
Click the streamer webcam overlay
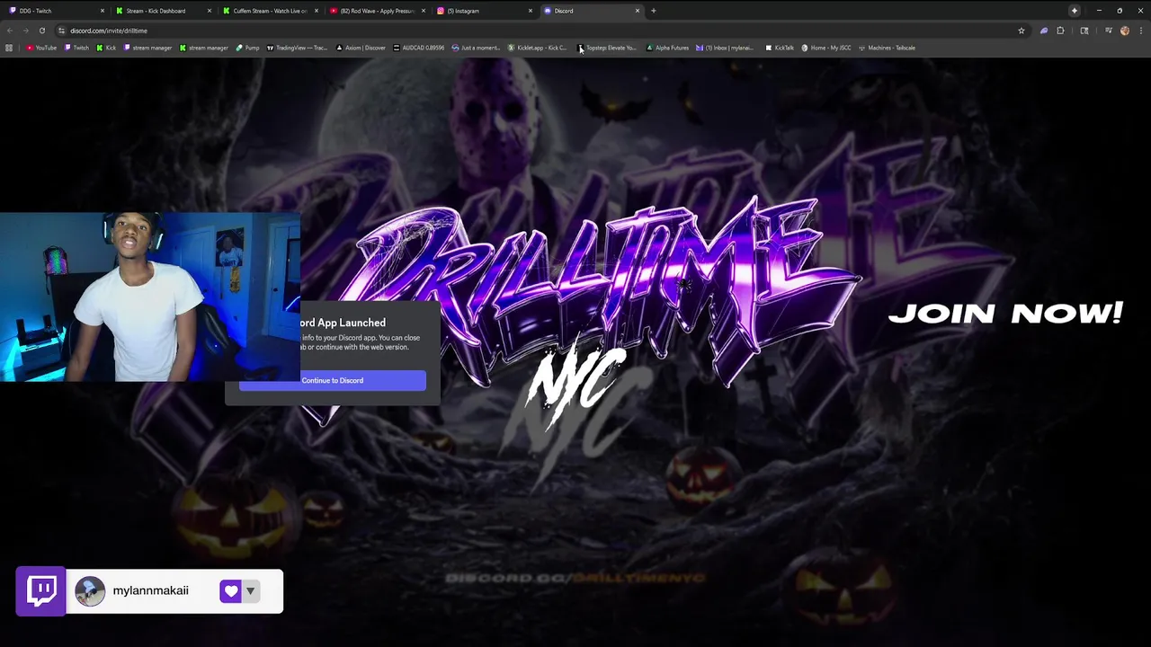coord(150,297)
